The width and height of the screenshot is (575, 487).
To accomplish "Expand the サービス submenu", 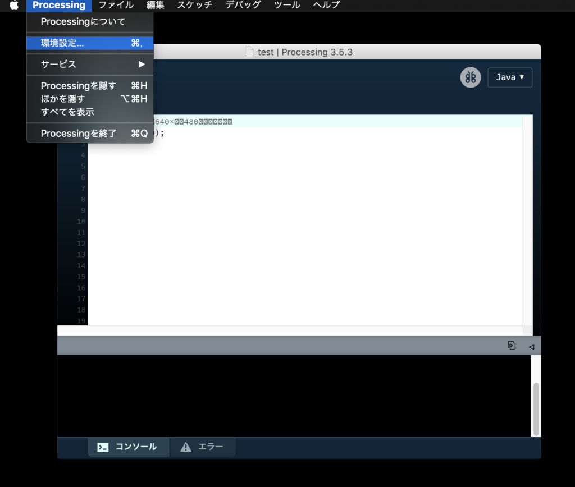I will 90,64.
